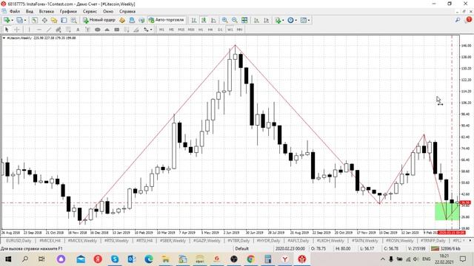The width and height of the screenshot is (474, 266).
Task: Switch to the #SBER,Weekly chart tab
Action: click(x=173, y=241)
